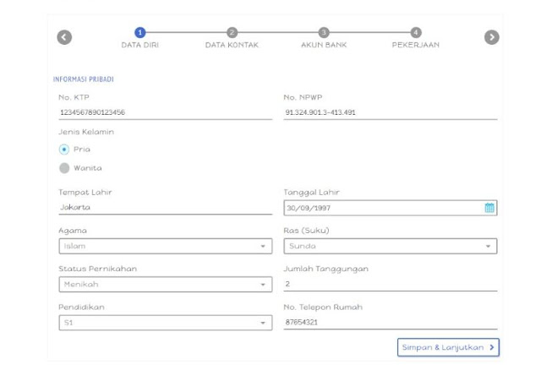The height and width of the screenshot is (370, 541).
Task: Choose the Wanita radio button
Action: click(x=64, y=168)
